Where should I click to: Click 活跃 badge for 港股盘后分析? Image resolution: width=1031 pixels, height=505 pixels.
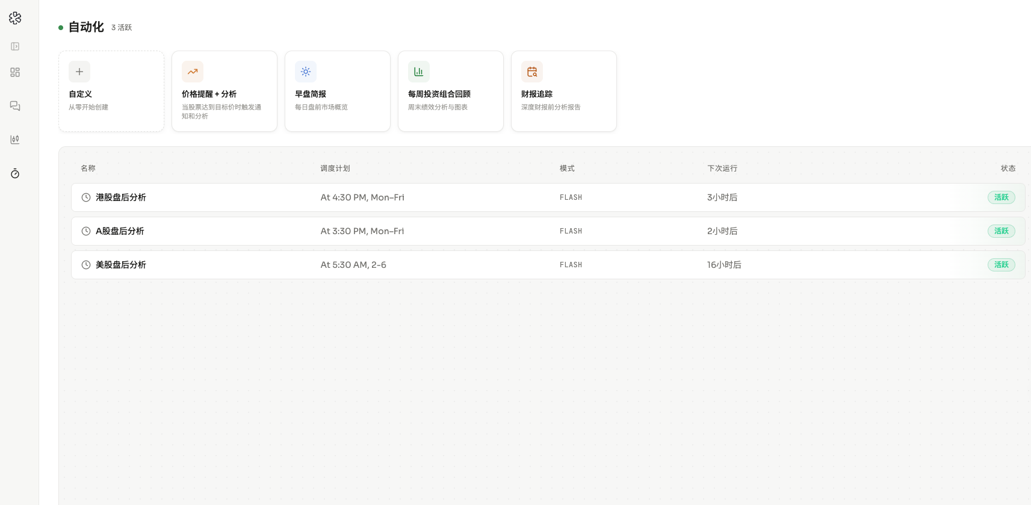point(1002,197)
